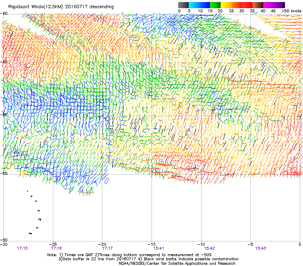Click the note line 'Times are GMT'
Viewport: 303px width, 266px height.
(78, 255)
